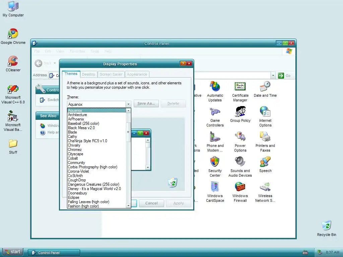
Task: Select Falling Leaves (high color) theme
Action: click(96, 202)
